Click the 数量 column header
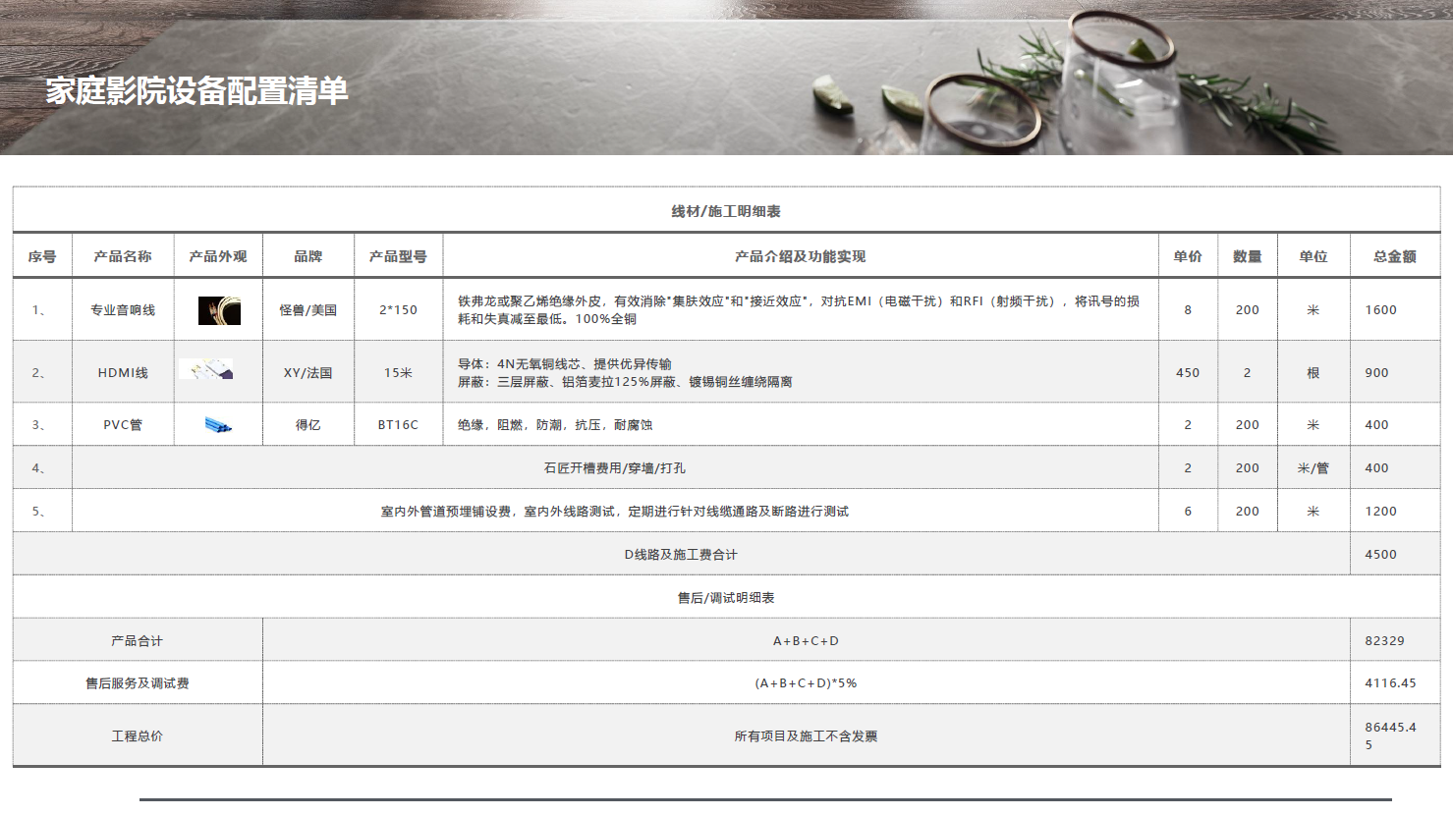 point(1248,256)
